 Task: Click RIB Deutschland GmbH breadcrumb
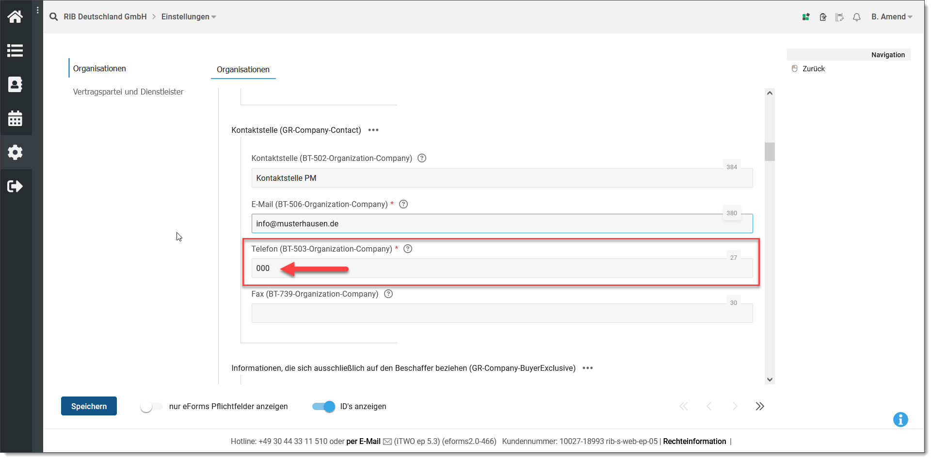pos(105,17)
